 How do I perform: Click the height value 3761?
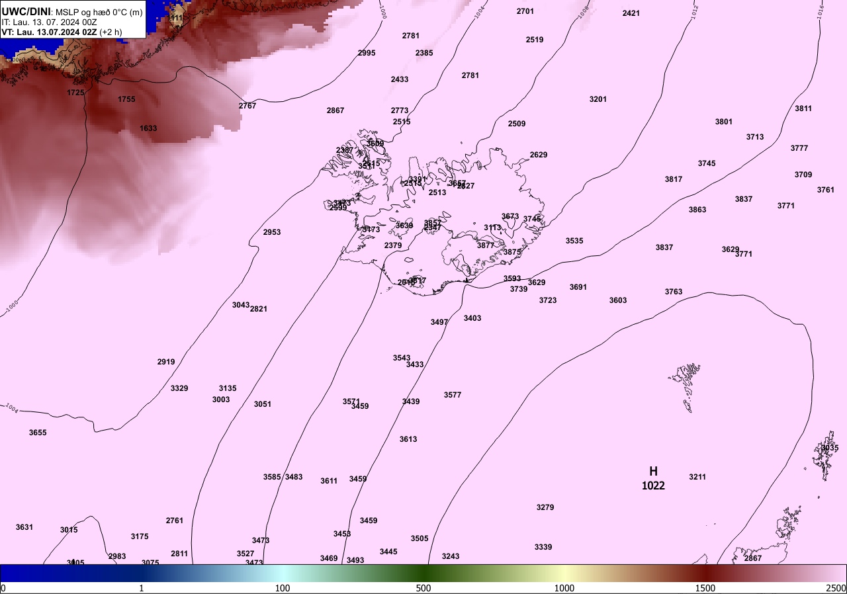(x=826, y=190)
